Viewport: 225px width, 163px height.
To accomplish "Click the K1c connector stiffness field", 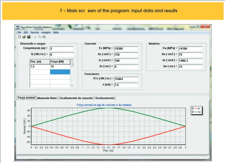I will (x=126, y=79).
